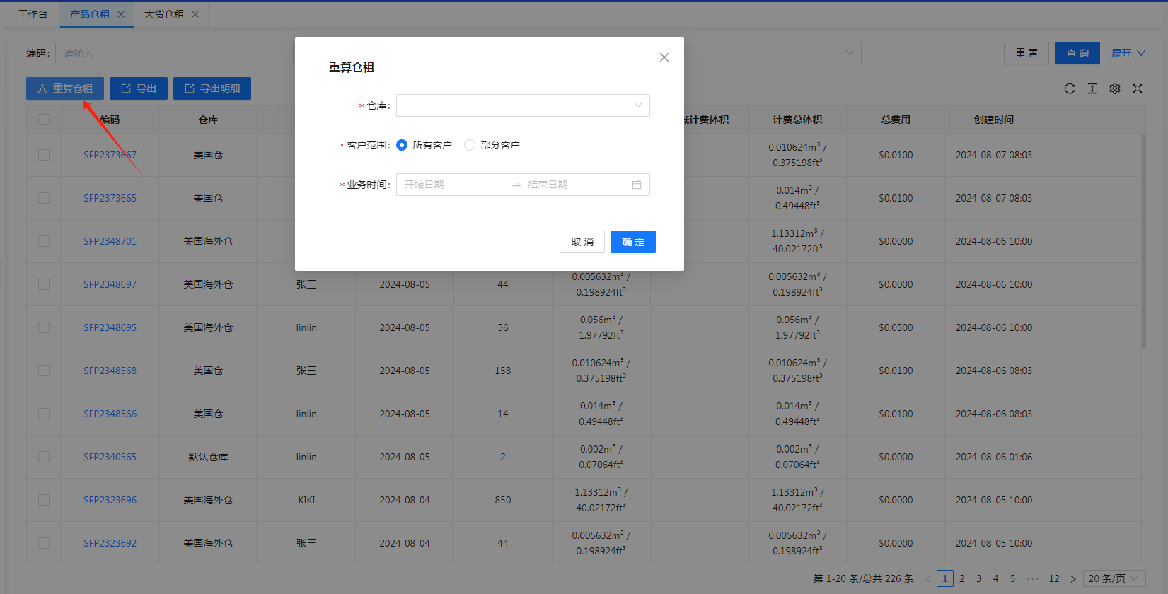Click the row height adjustment icon

pos(1092,88)
